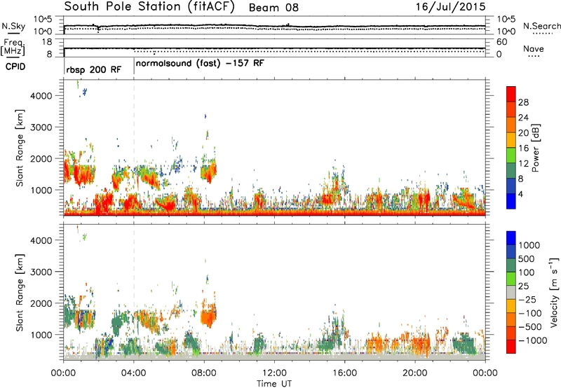Viewport: 561px width, 388px height.
Task: Click the CPID boundary tick before 'normalsound'
Action: [x=134, y=66]
